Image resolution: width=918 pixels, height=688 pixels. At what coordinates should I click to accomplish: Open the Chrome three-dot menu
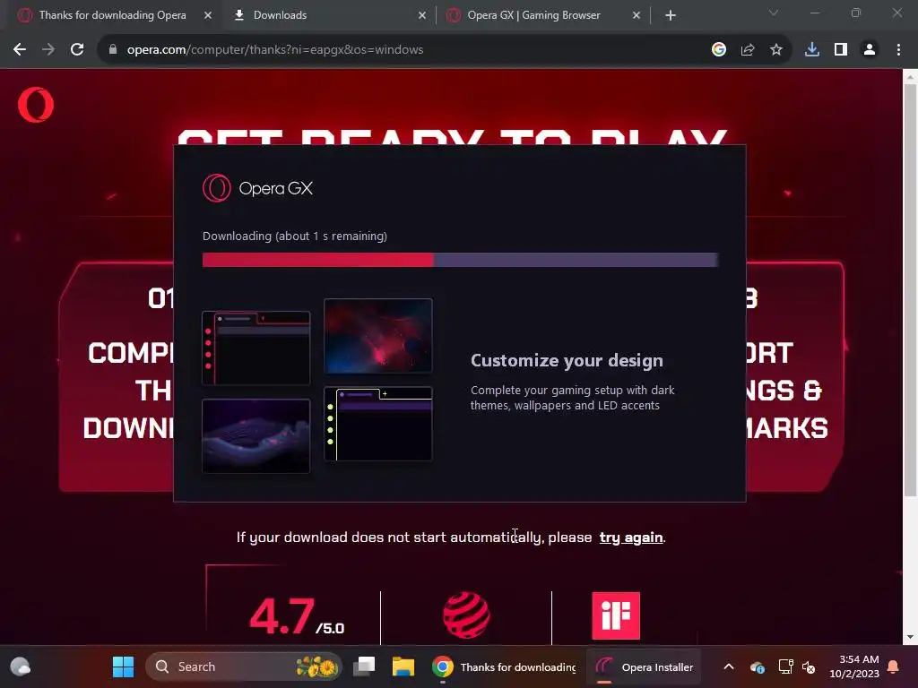point(898,50)
